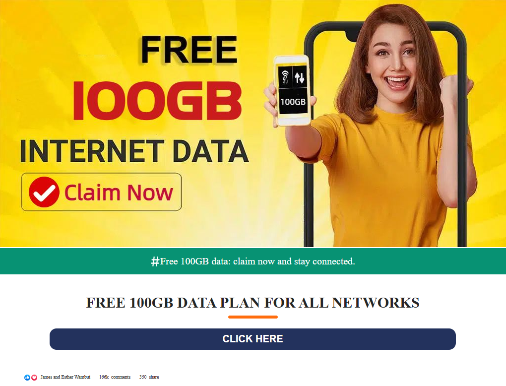Click the red checkmark circle icon
Image resolution: width=506 pixels, height=386 pixels.
44,192
